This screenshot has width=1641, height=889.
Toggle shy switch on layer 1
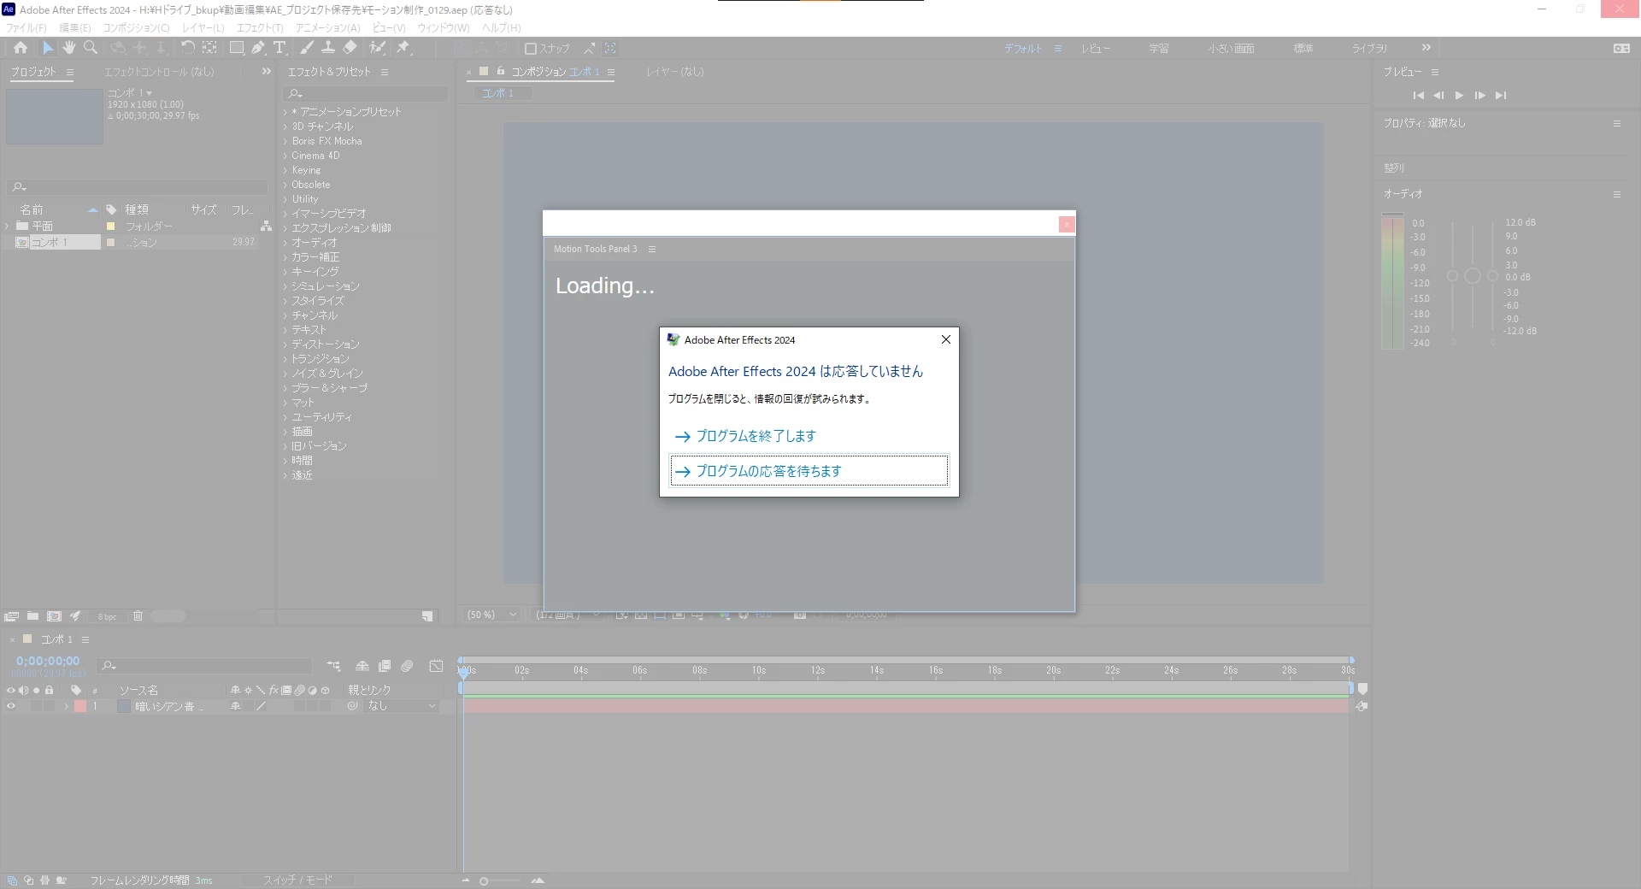[x=235, y=706]
